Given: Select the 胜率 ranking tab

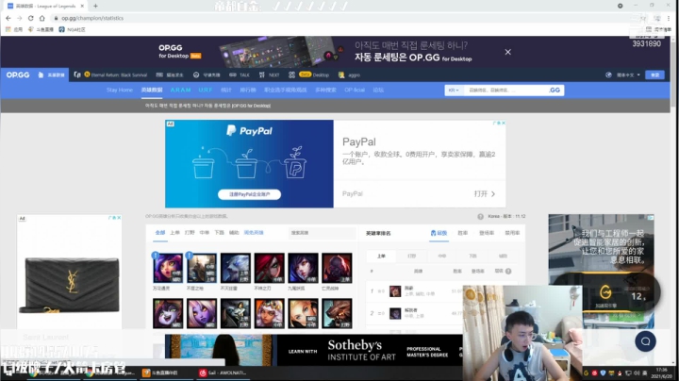Looking at the screenshot, I should pyautogui.click(x=462, y=233).
